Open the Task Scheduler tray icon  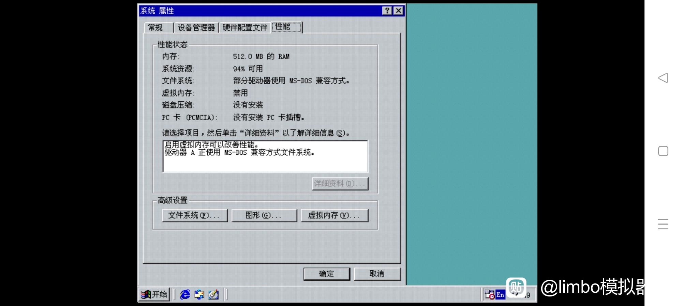point(490,294)
